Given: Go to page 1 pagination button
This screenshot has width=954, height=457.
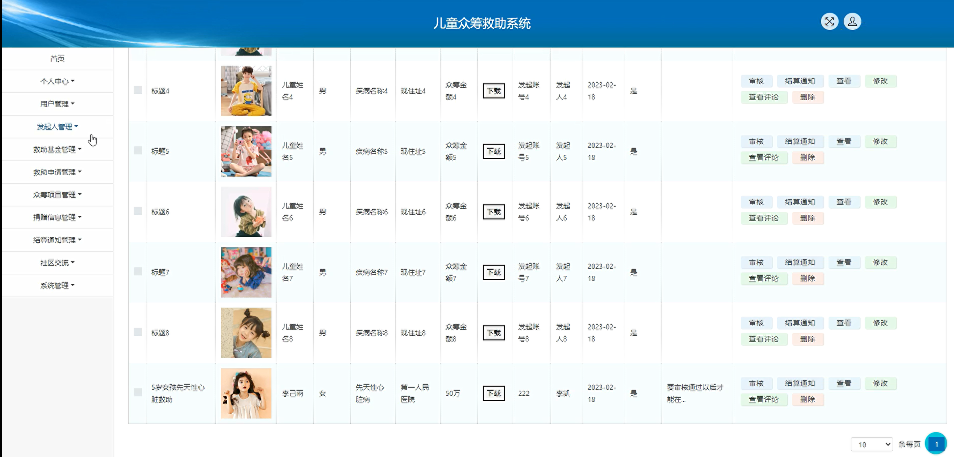Looking at the screenshot, I should (936, 444).
